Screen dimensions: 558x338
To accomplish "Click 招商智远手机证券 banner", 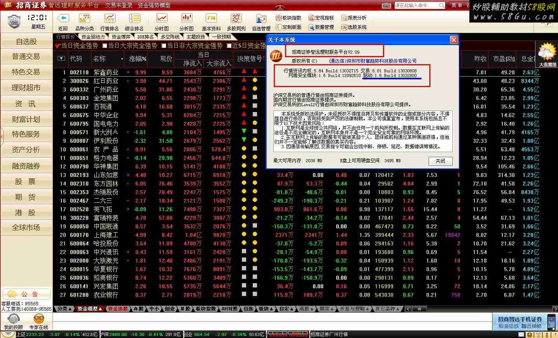I will pyautogui.click(x=526, y=322).
